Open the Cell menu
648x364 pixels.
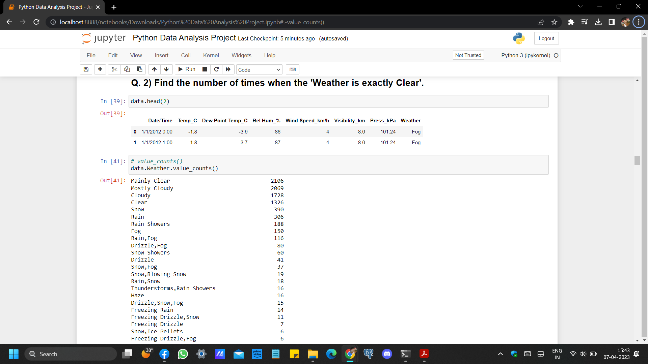[186, 56]
